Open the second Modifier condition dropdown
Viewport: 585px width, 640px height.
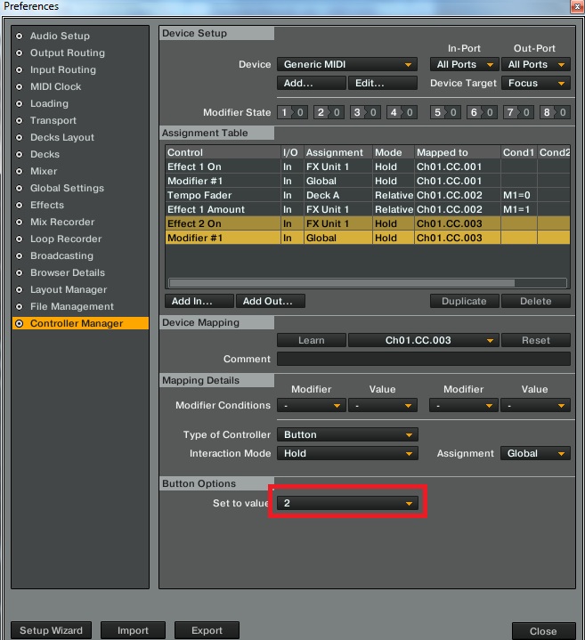point(463,406)
